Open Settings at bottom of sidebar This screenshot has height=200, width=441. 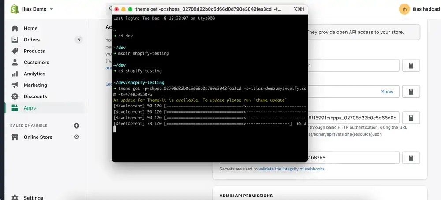(x=33, y=198)
